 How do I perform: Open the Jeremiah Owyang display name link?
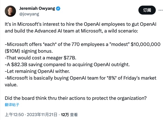(37, 8)
